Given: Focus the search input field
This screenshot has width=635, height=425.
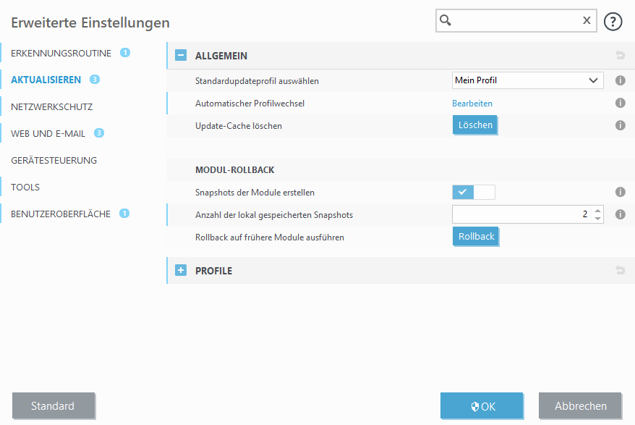Looking at the screenshot, I should pyautogui.click(x=517, y=21).
